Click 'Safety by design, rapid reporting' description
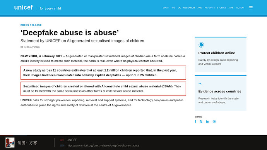The image size is (267, 150). coord(218,62)
